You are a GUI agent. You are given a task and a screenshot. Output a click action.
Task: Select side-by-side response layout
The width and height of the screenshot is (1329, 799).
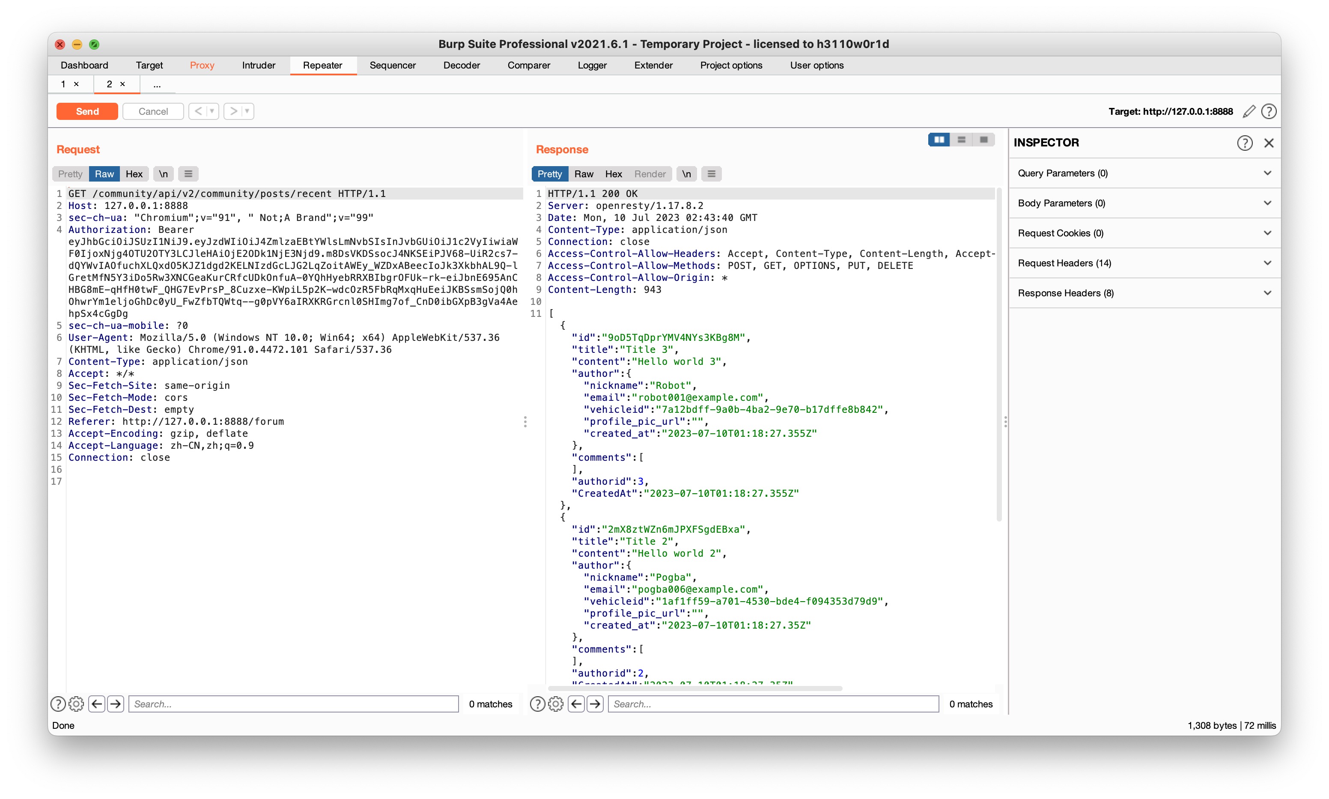[939, 140]
